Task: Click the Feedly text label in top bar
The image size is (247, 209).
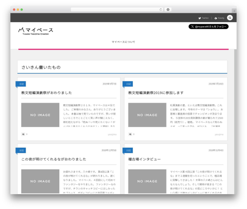Action: (x=221, y=18)
